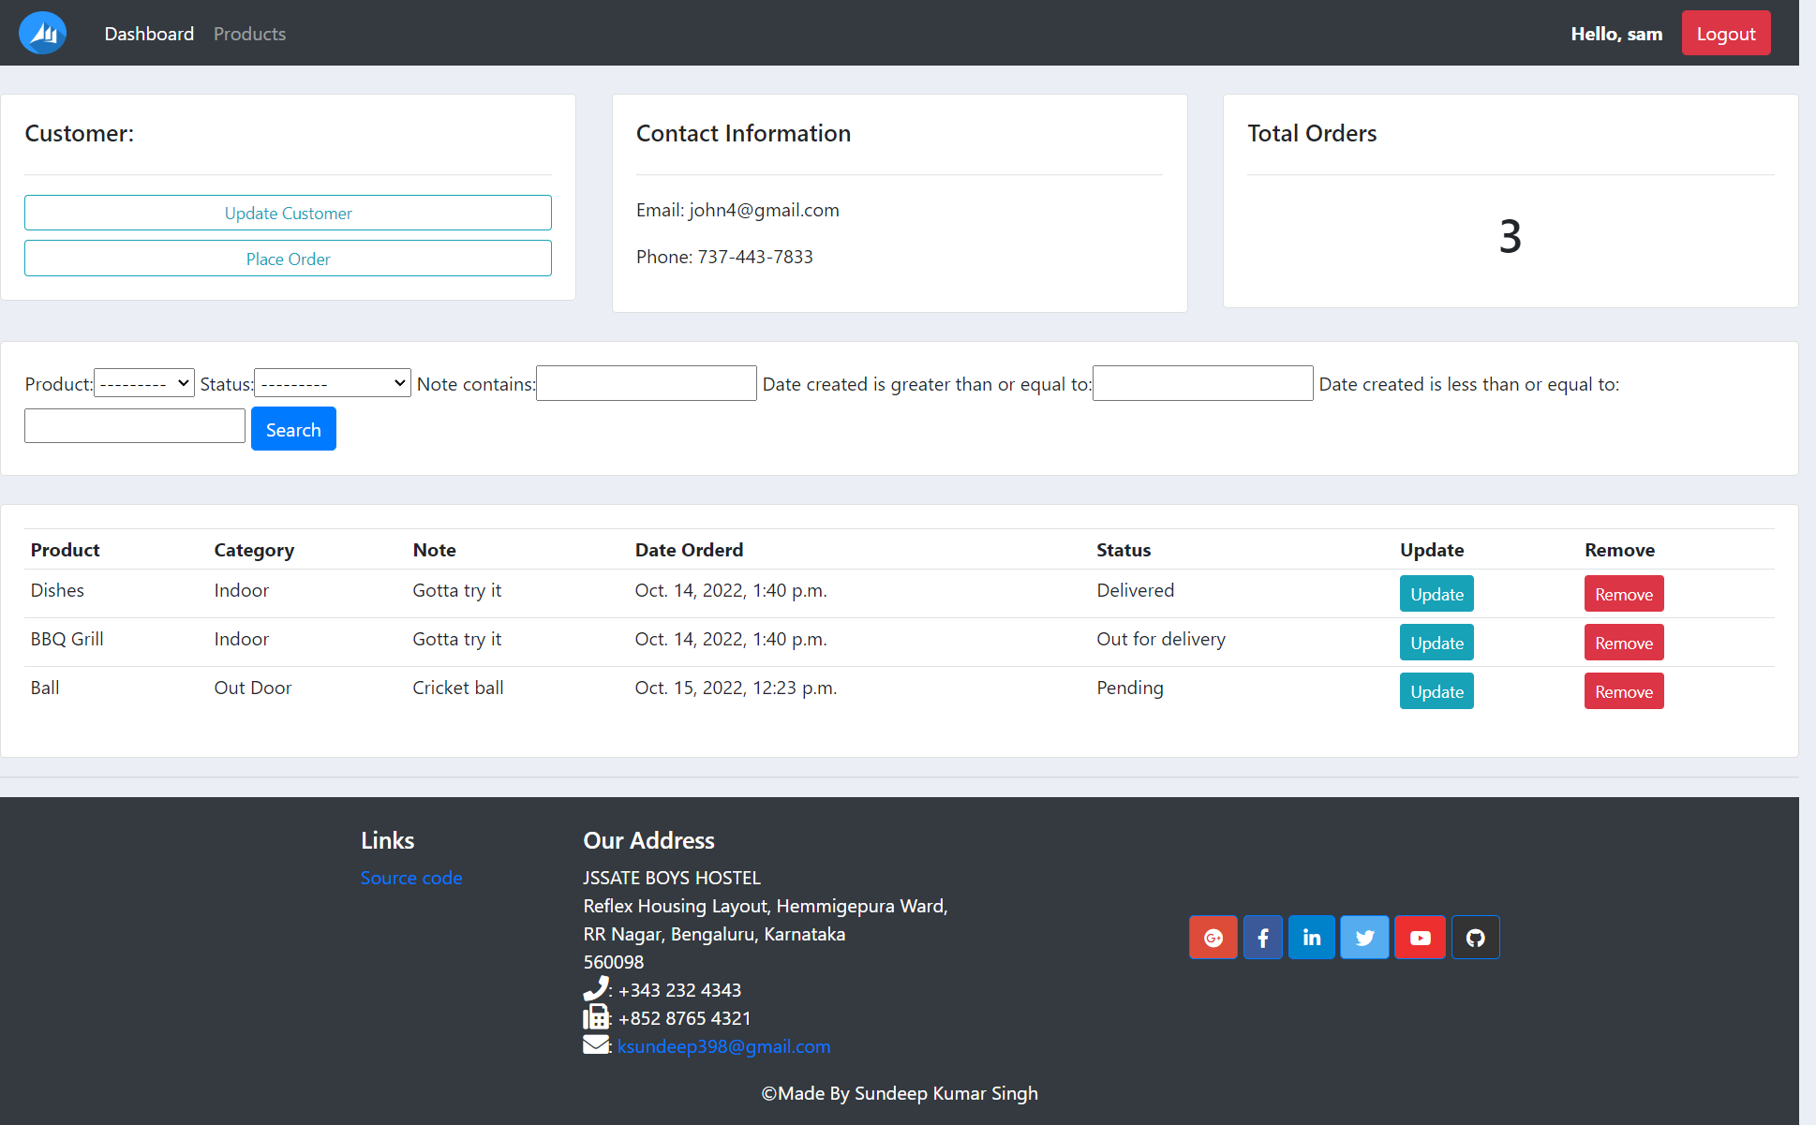This screenshot has height=1125, width=1816.
Task: Open the Status filter dropdown
Action: point(332,382)
